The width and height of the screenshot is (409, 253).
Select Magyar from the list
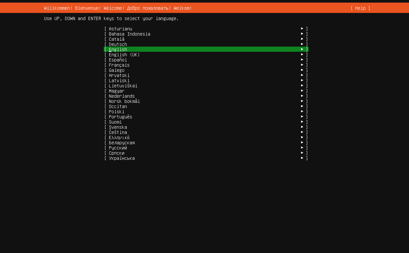206,91
